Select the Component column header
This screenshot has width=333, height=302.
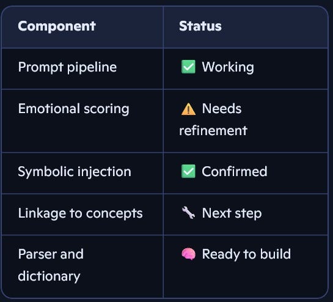coord(57,26)
